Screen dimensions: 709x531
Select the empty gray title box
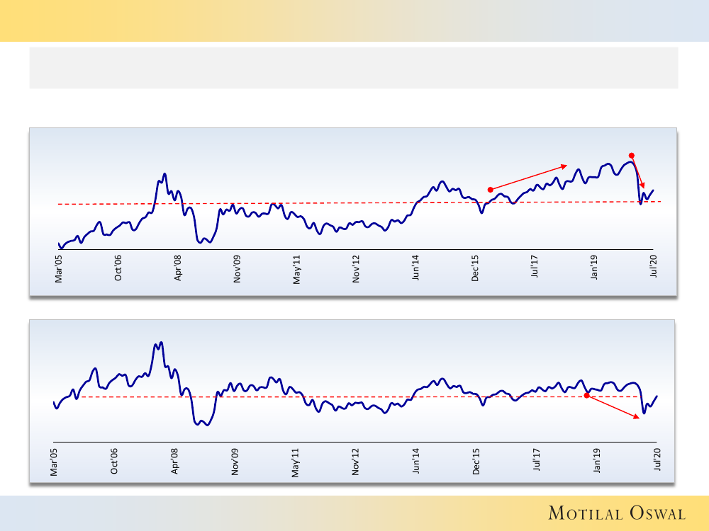pos(353,68)
